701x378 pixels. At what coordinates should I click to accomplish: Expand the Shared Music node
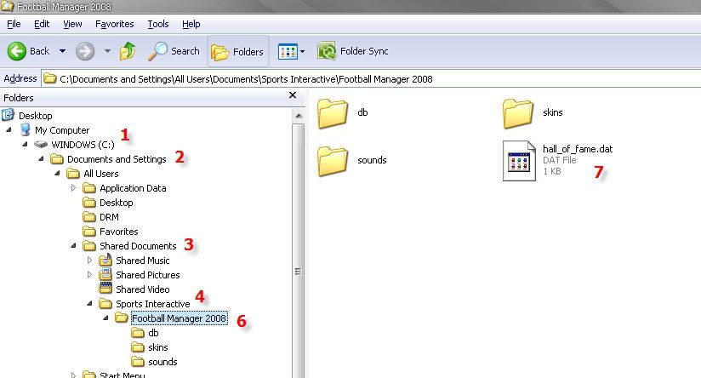(x=89, y=260)
